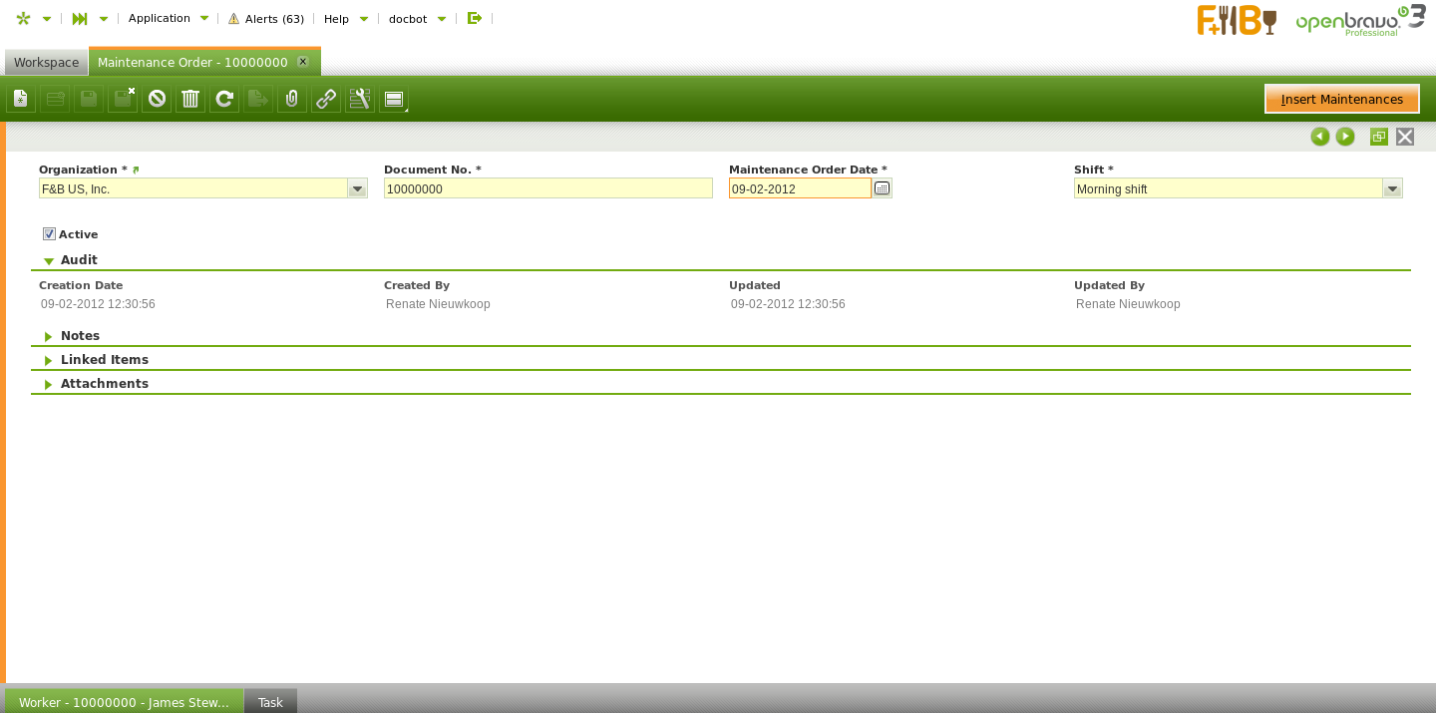Delete record with the trash icon
The height and width of the screenshot is (713, 1436).
coord(190,99)
